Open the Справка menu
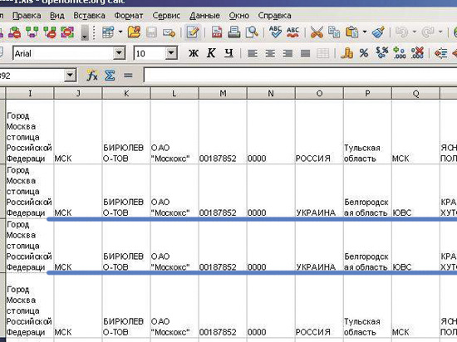 pyautogui.click(x=274, y=16)
